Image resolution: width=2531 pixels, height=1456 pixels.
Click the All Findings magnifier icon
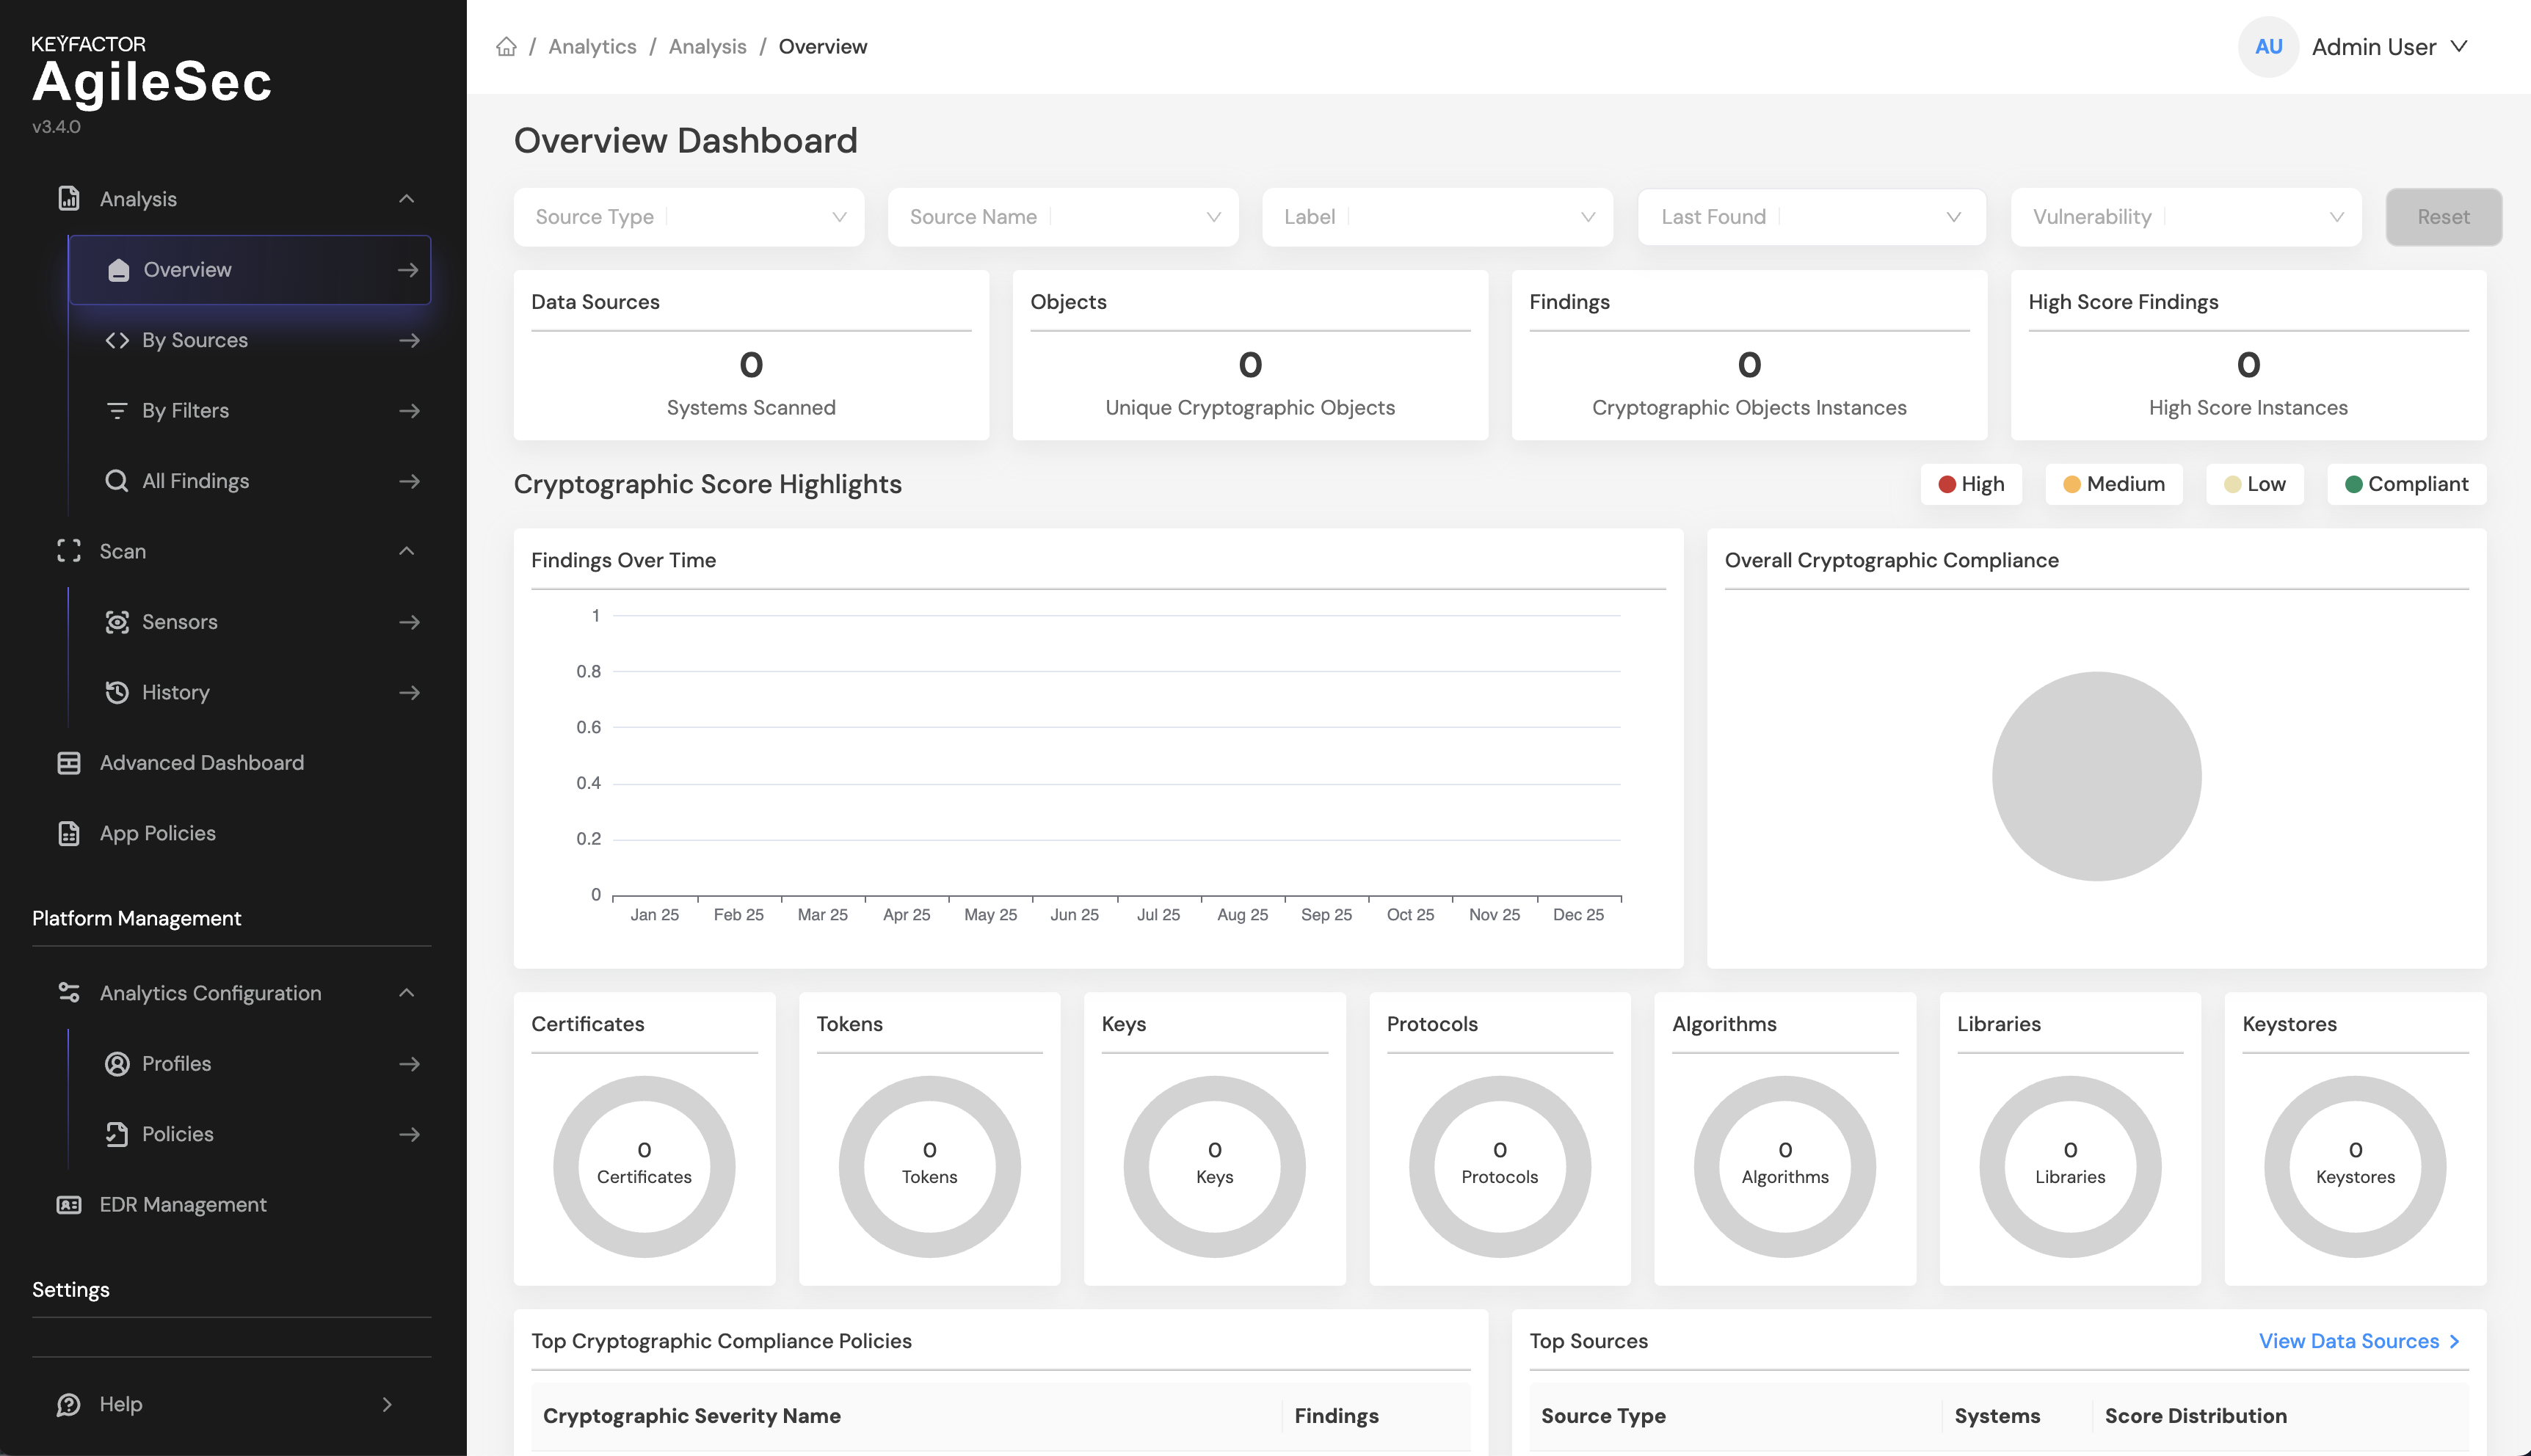click(117, 481)
